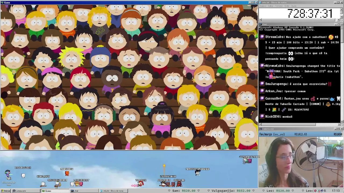Click the webcam video feed

(x=301, y=162)
